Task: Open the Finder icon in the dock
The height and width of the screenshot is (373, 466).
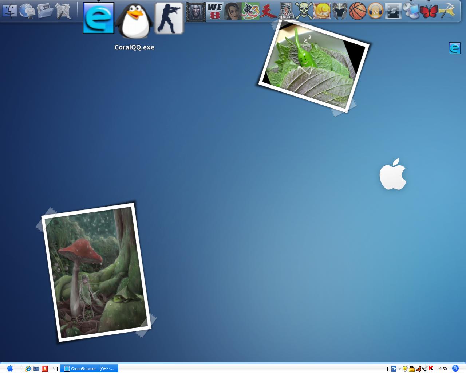Action: [x=10, y=11]
